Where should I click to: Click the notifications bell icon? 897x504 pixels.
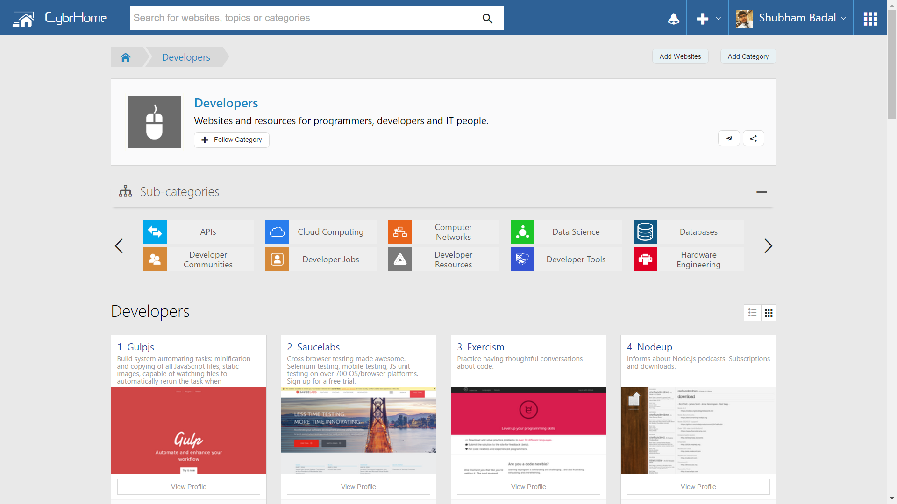point(673,19)
